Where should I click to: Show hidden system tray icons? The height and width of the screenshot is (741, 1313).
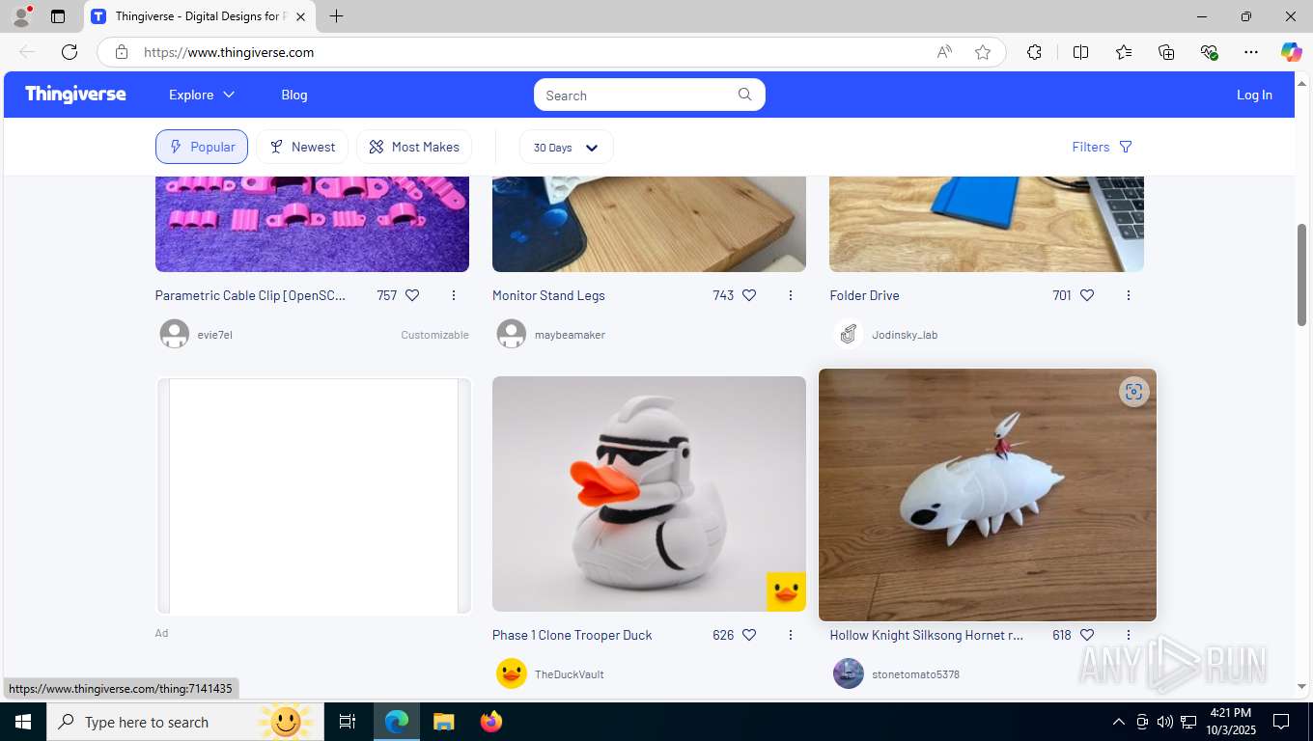click(1119, 722)
